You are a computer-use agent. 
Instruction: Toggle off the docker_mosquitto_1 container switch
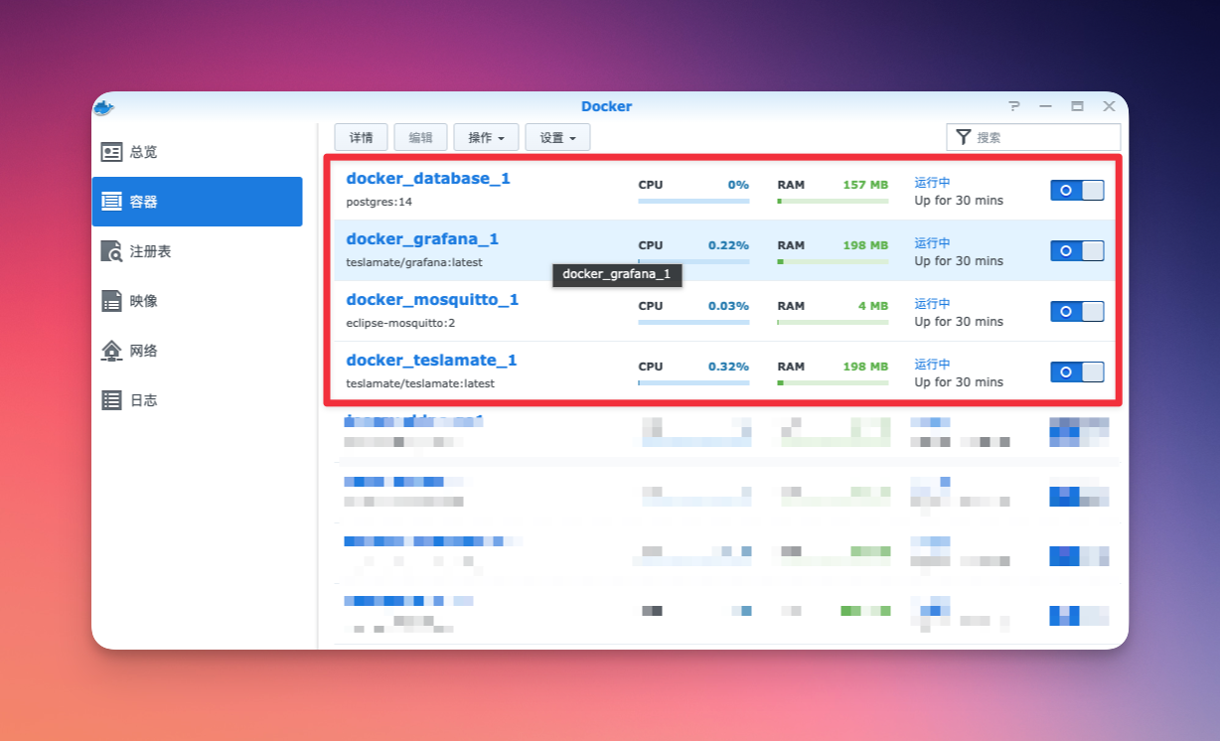(1077, 311)
